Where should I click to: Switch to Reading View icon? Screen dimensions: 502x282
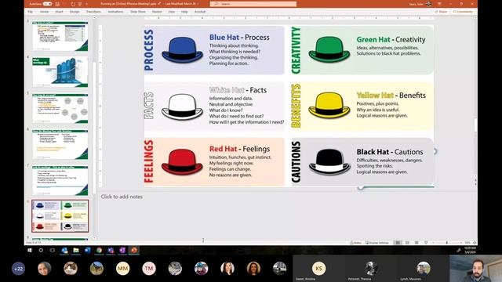[x=417, y=243]
